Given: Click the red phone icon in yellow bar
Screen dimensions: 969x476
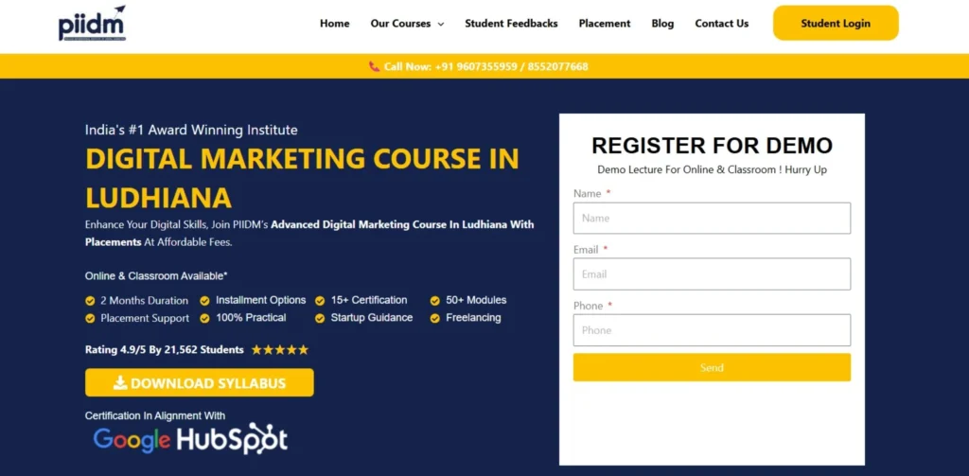Looking at the screenshot, I should pos(374,66).
